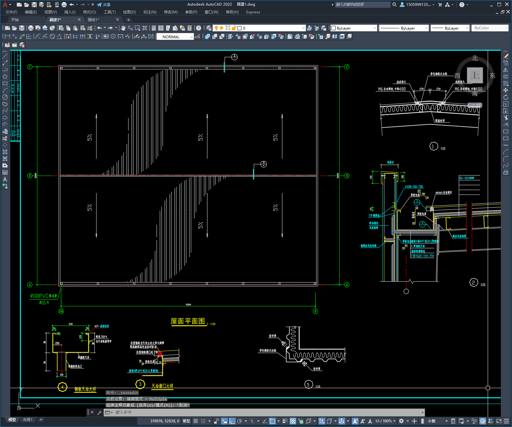Expand the workspace switching gear dropdown arrow
Image resolution: width=512 pixels, height=427 pixels.
[x=407, y=421]
